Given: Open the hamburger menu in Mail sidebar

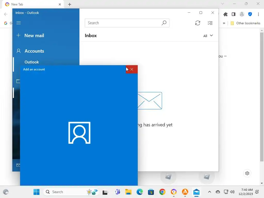Looking at the screenshot, I should (x=19, y=23).
